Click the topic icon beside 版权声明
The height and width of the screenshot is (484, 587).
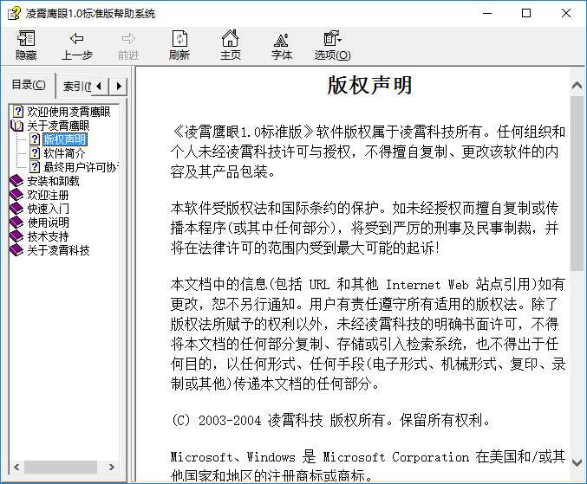35,139
